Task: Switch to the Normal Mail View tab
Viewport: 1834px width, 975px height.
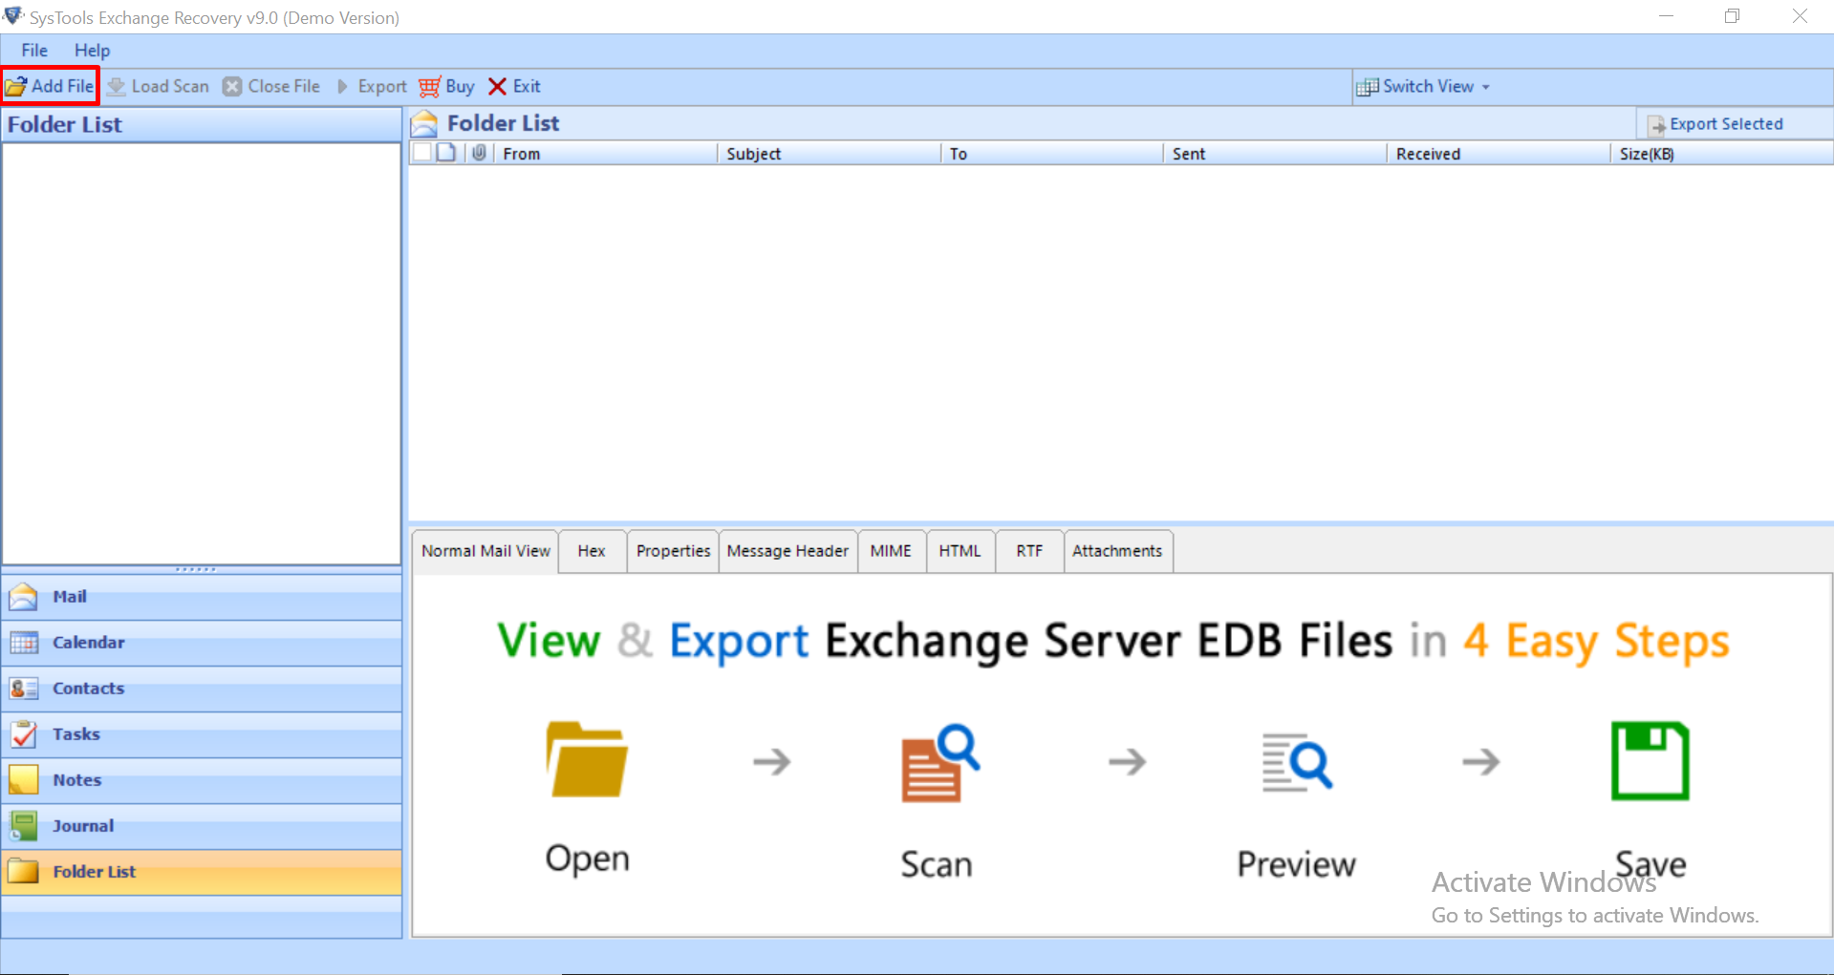Action: point(485,551)
